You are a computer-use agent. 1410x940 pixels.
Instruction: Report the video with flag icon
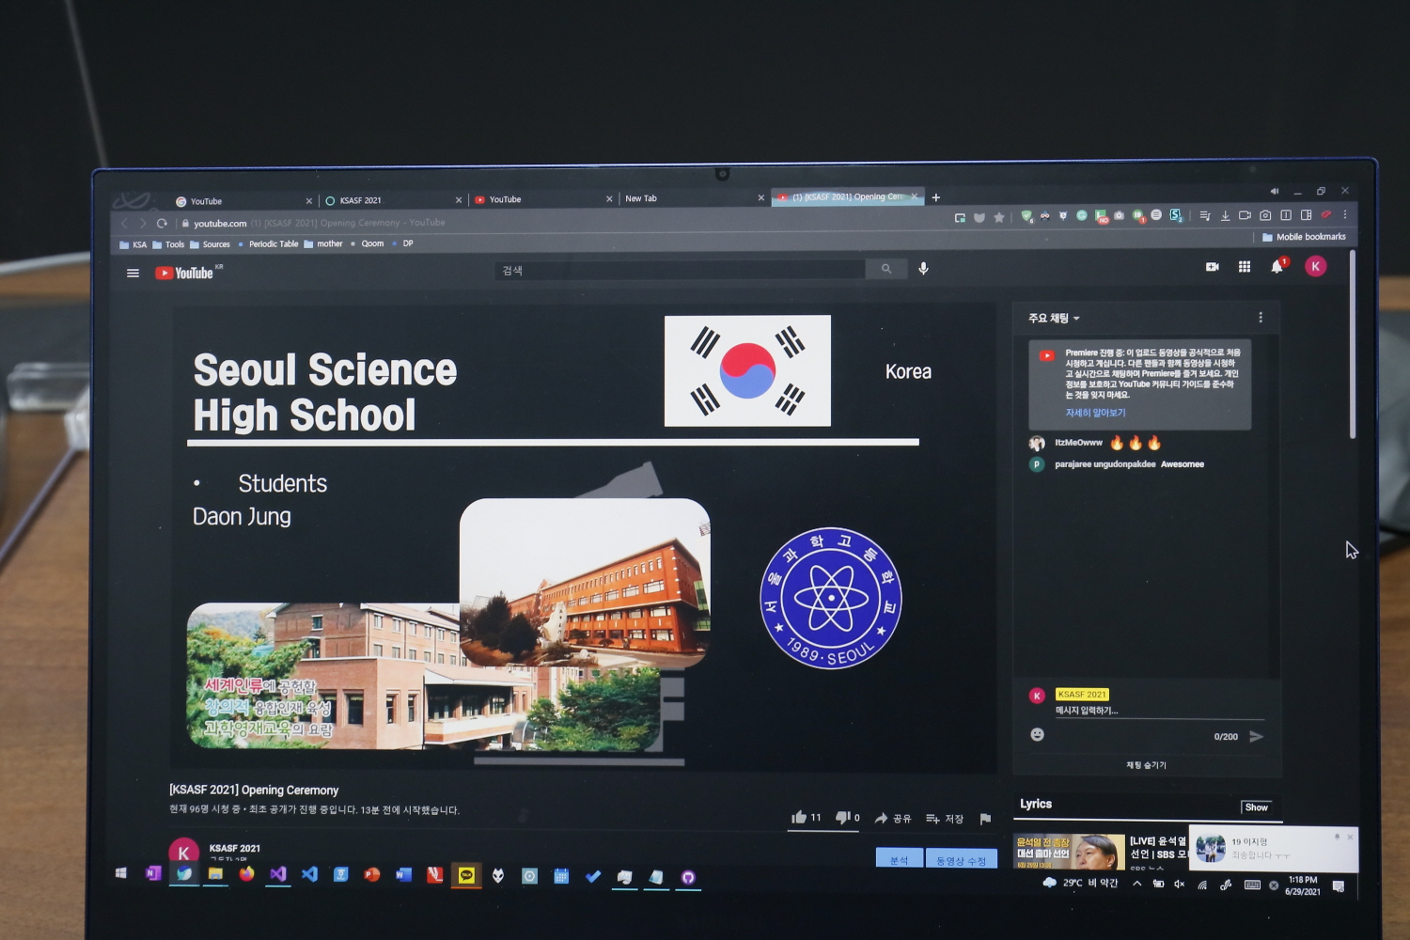(x=985, y=819)
